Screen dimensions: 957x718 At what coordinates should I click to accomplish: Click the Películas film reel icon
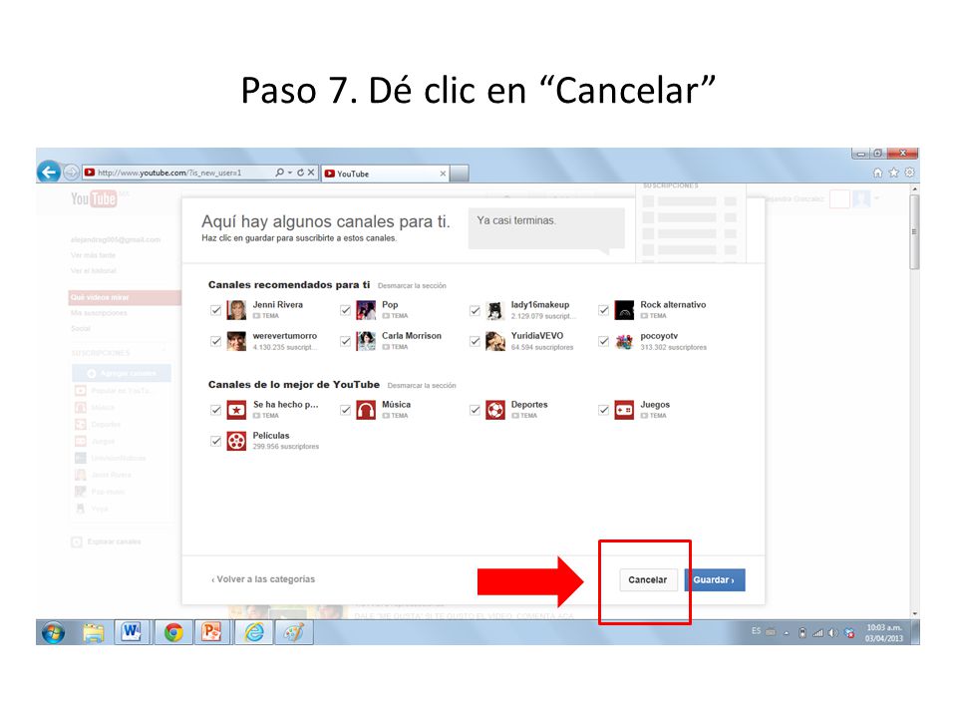pyautogui.click(x=236, y=441)
